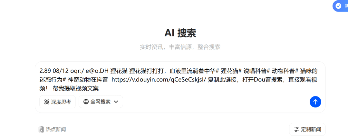Open the 全网搜索 search scope dropdown

tap(101, 102)
